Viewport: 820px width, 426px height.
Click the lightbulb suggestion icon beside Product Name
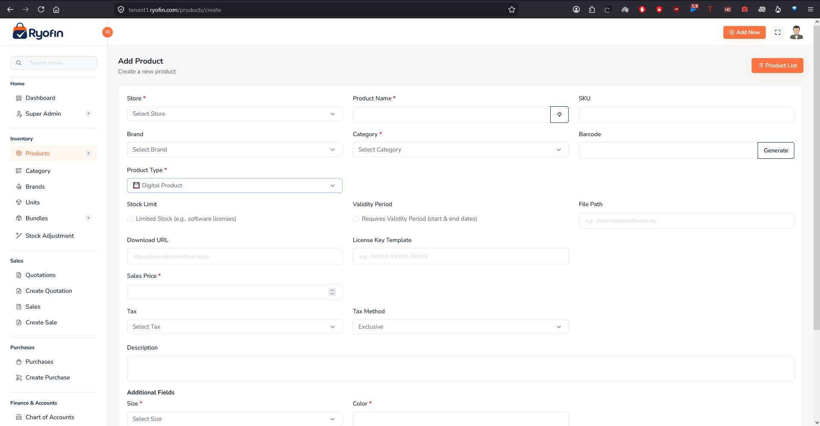(559, 114)
